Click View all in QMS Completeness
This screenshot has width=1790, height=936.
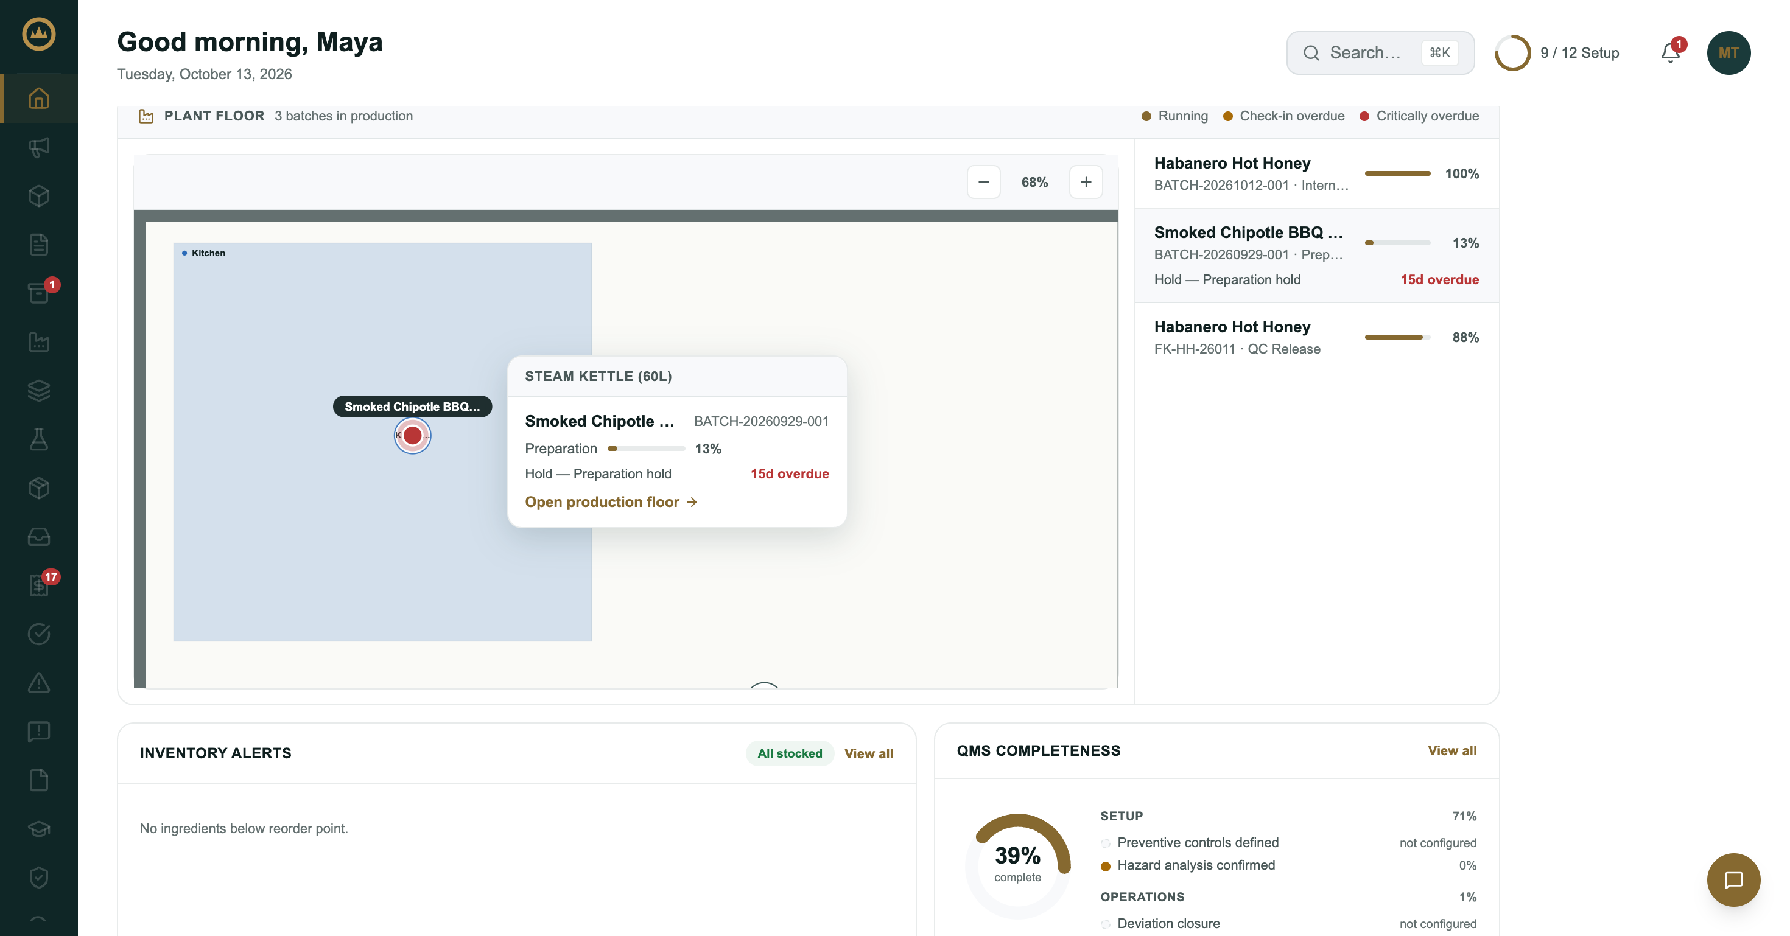[x=1451, y=750]
